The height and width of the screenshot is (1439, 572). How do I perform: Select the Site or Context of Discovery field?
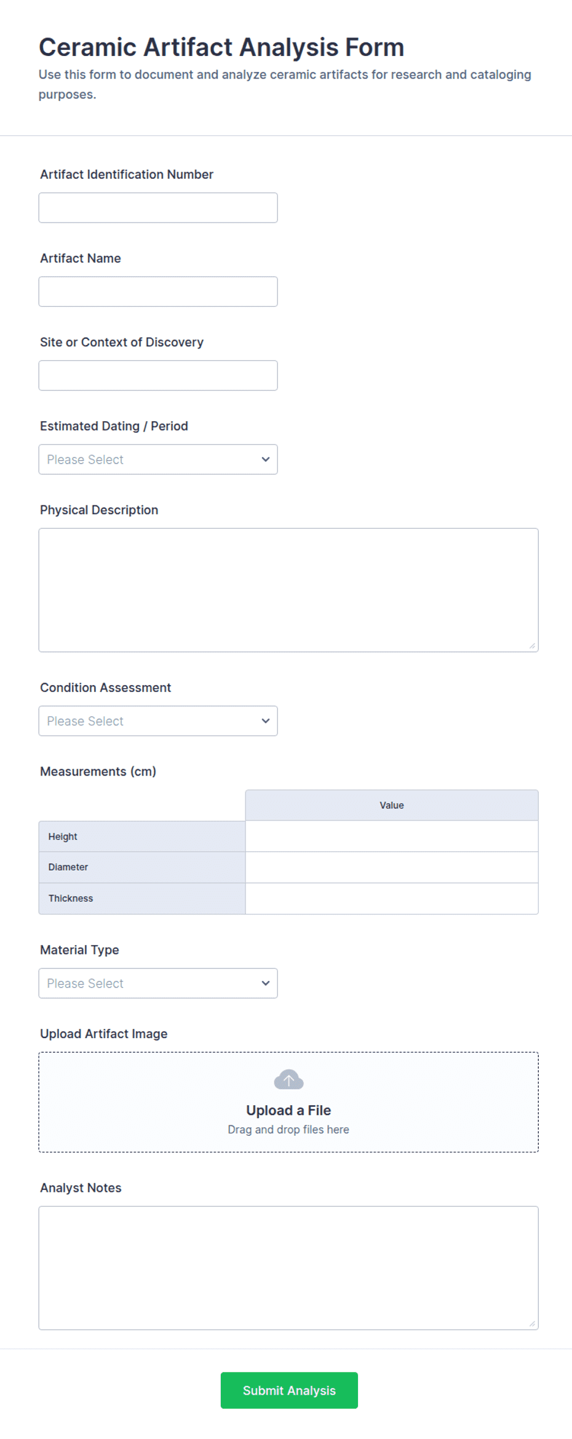pos(158,375)
